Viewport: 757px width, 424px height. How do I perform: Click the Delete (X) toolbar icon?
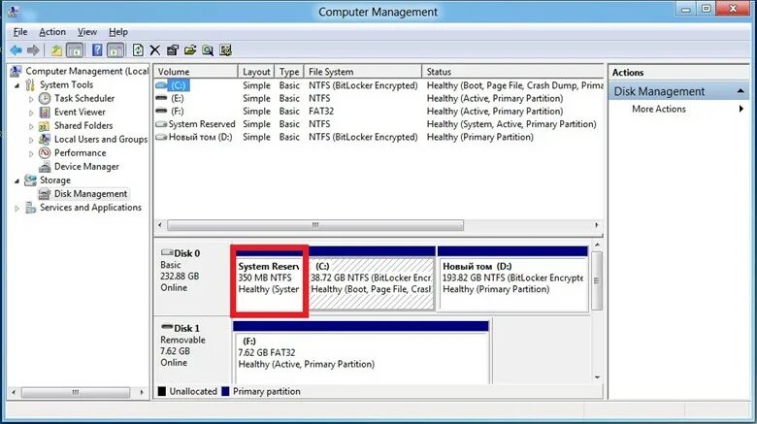pos(155,50)
